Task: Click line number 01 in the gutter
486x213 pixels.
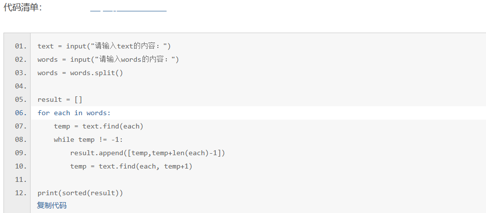Action: click(20, 46)
